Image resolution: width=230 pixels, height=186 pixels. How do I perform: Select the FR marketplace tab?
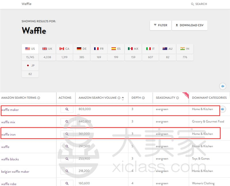[99, 49]
